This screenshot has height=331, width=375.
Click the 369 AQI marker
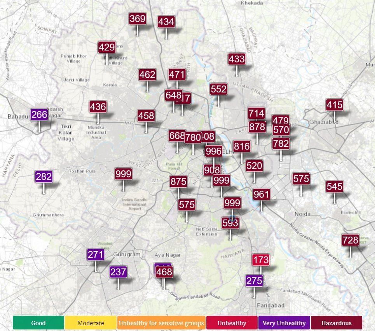(x=137, y=19)
